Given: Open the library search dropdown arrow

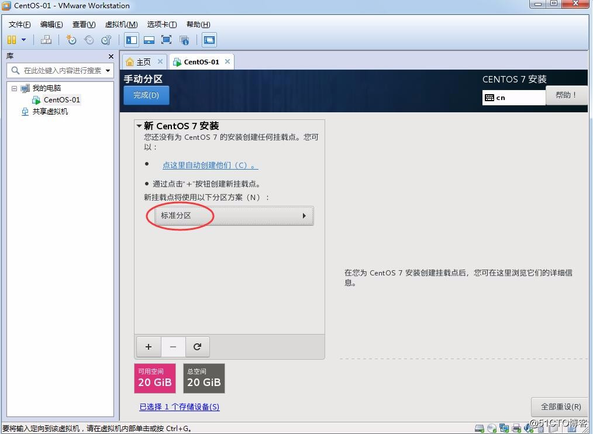Looking at the screenshot, I should (x=108, y=70).
